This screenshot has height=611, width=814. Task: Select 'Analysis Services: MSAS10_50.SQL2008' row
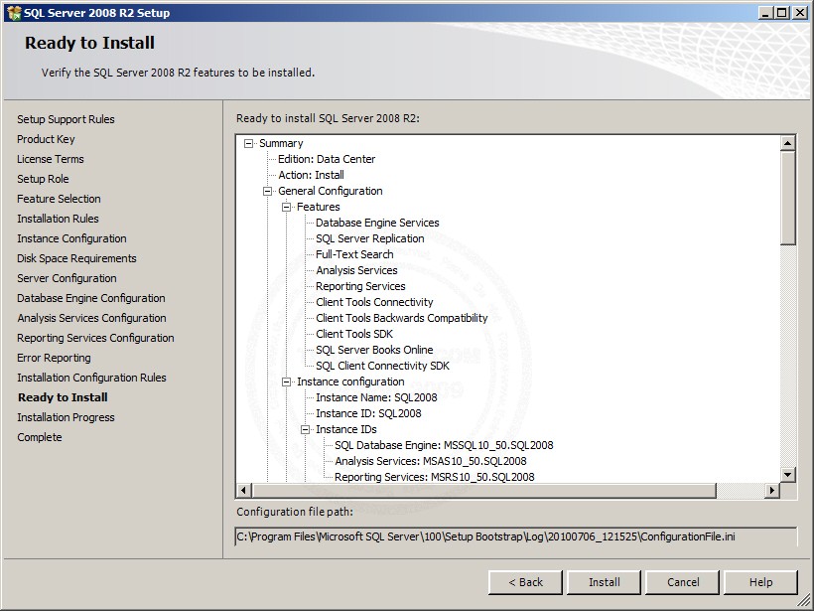click(x=431, y=461)
